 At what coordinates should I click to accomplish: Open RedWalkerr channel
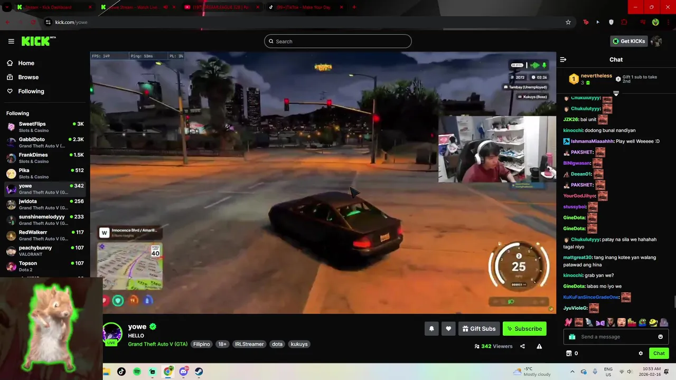point(45,235)
